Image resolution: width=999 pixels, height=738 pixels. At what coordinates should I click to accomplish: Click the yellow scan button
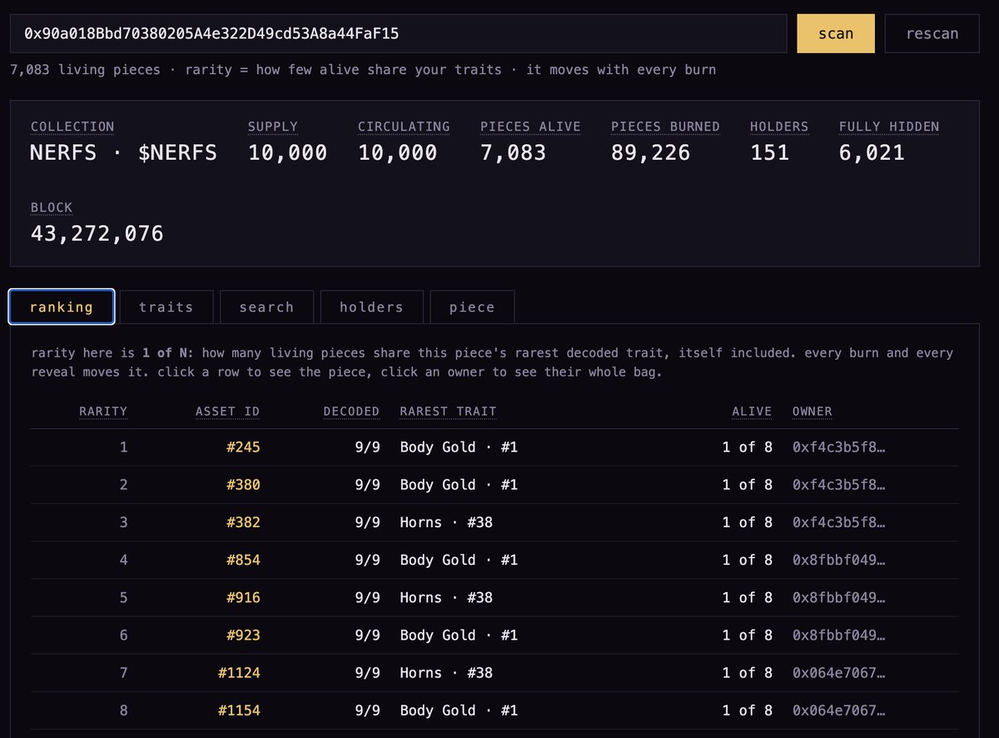(836, 33)
